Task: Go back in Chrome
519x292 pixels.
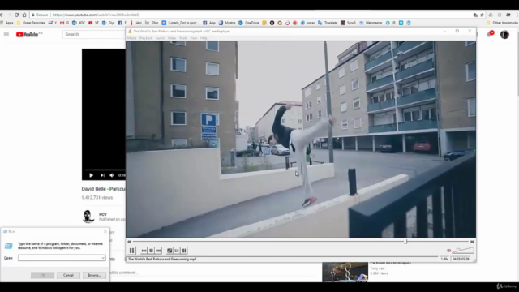Action: (x=2, y=15)
